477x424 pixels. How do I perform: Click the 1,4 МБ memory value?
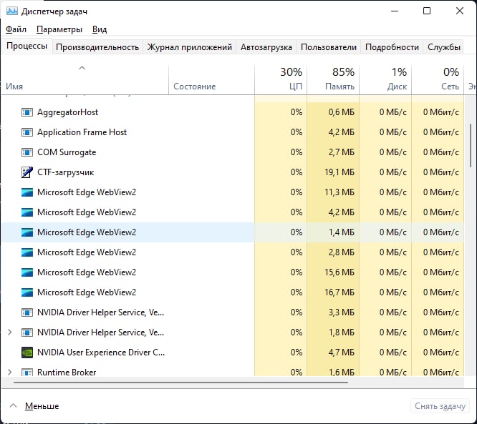[342, 232]
